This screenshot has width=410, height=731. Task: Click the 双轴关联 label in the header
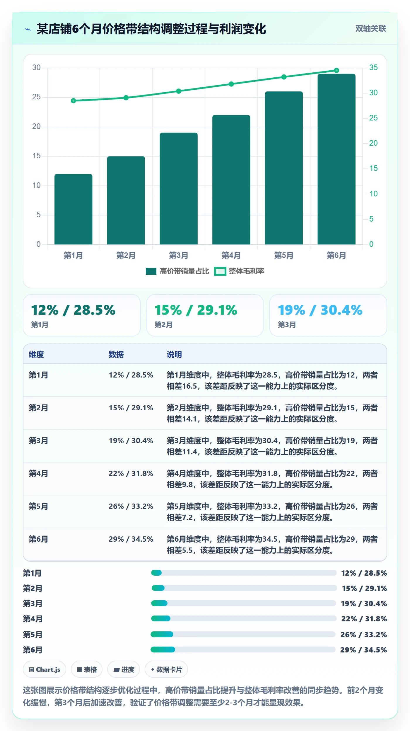click(x=370, y=29)
